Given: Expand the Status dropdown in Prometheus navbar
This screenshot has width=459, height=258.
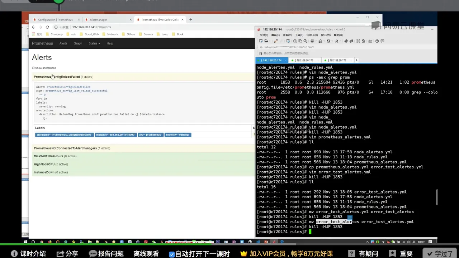Looking at the screenshot, I should tap(94, 43).
